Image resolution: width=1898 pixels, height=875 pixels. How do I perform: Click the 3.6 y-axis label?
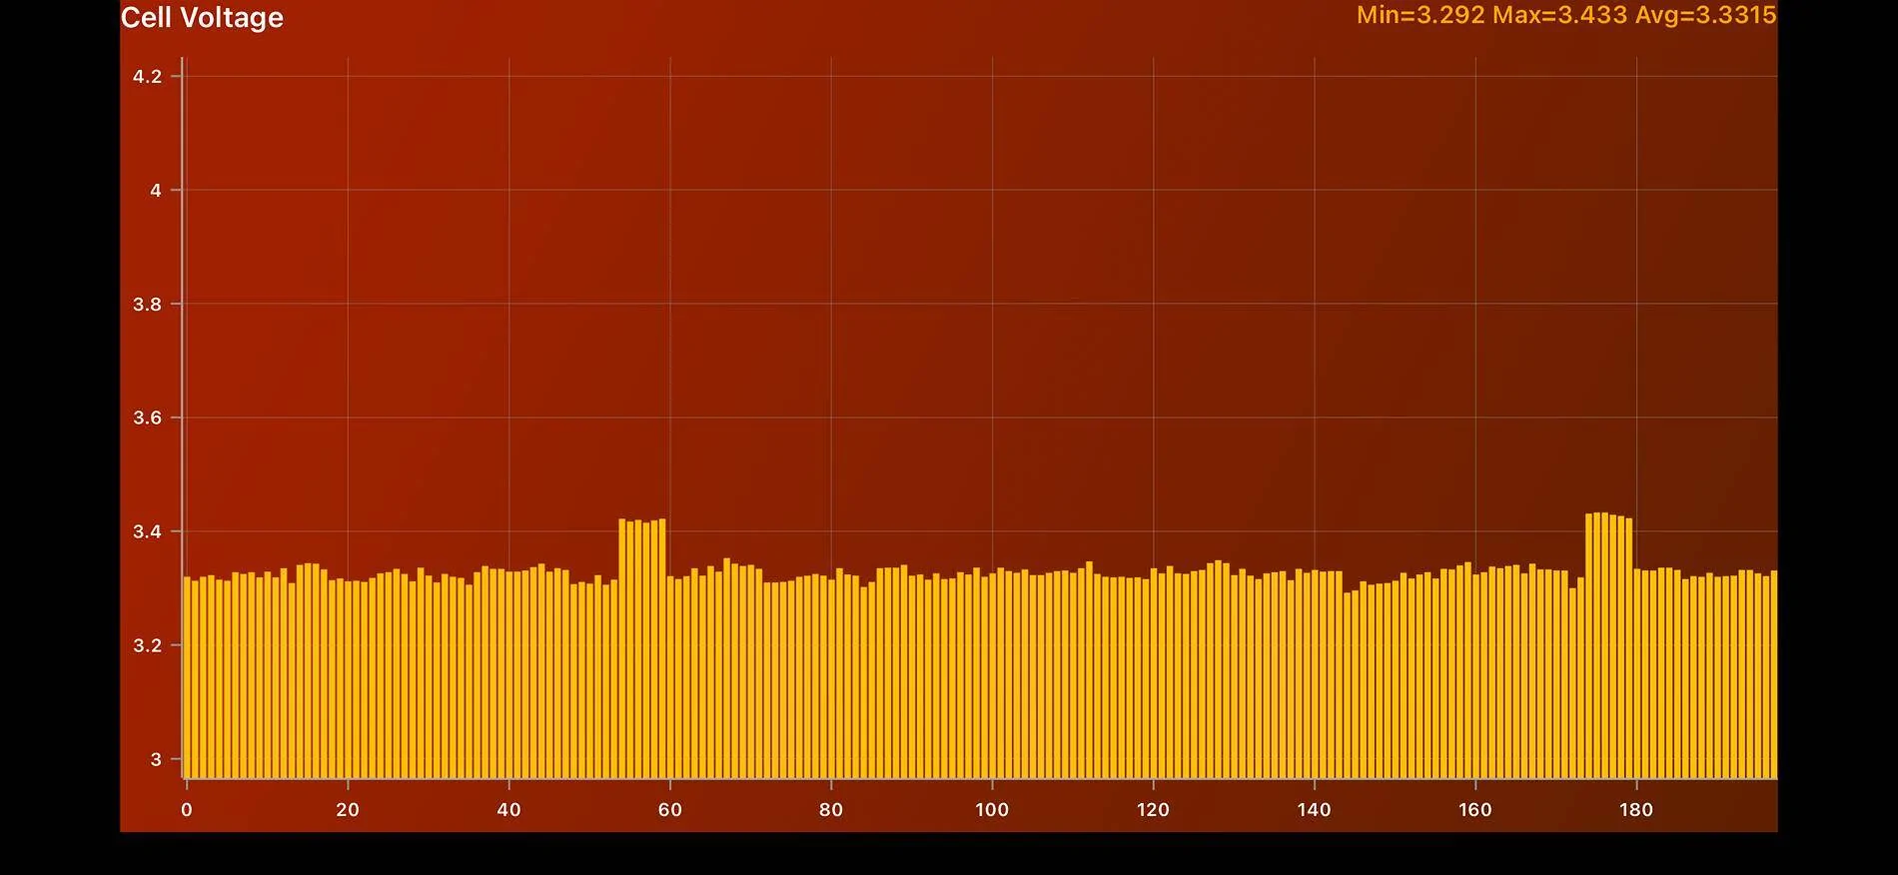[x=147, y=418]
